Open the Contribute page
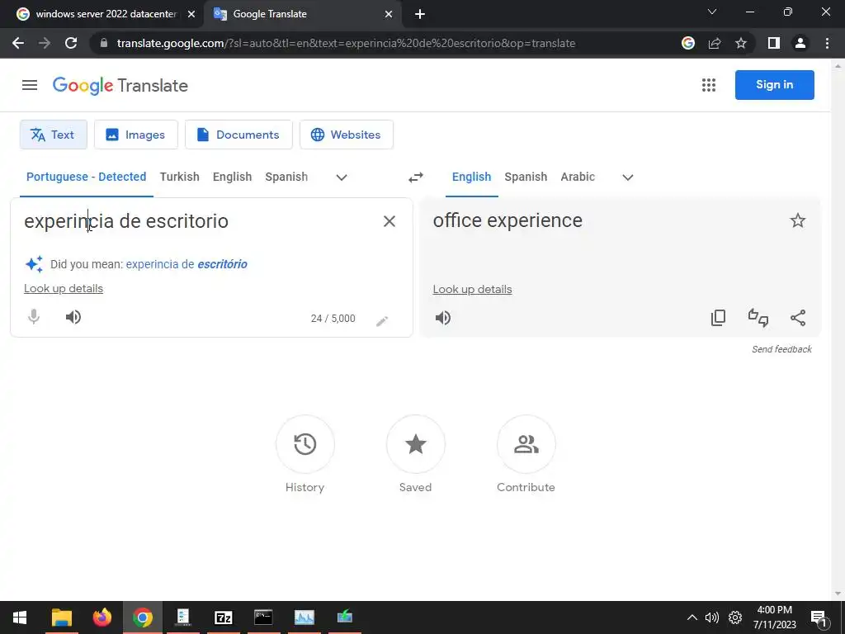This screenshot has height=634, width=845. (x=526, y=454)
